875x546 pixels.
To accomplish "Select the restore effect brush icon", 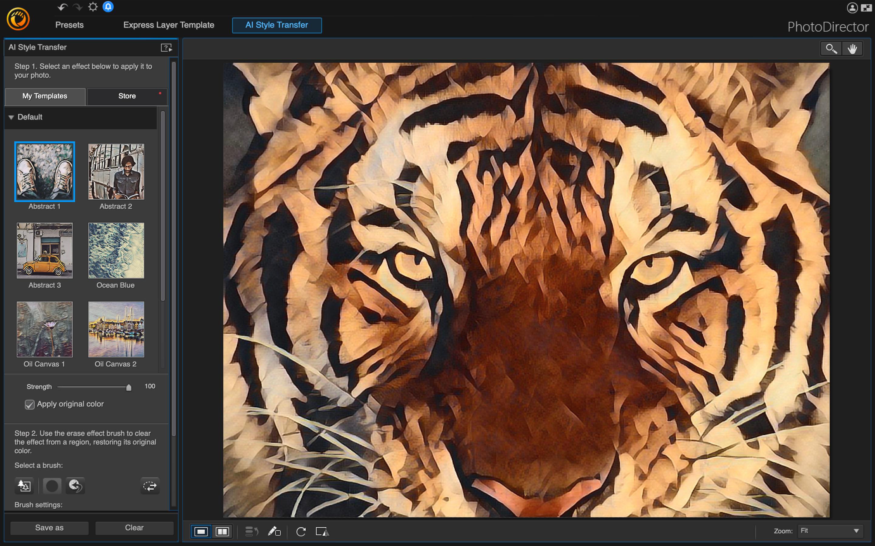I will pos(75,486).
